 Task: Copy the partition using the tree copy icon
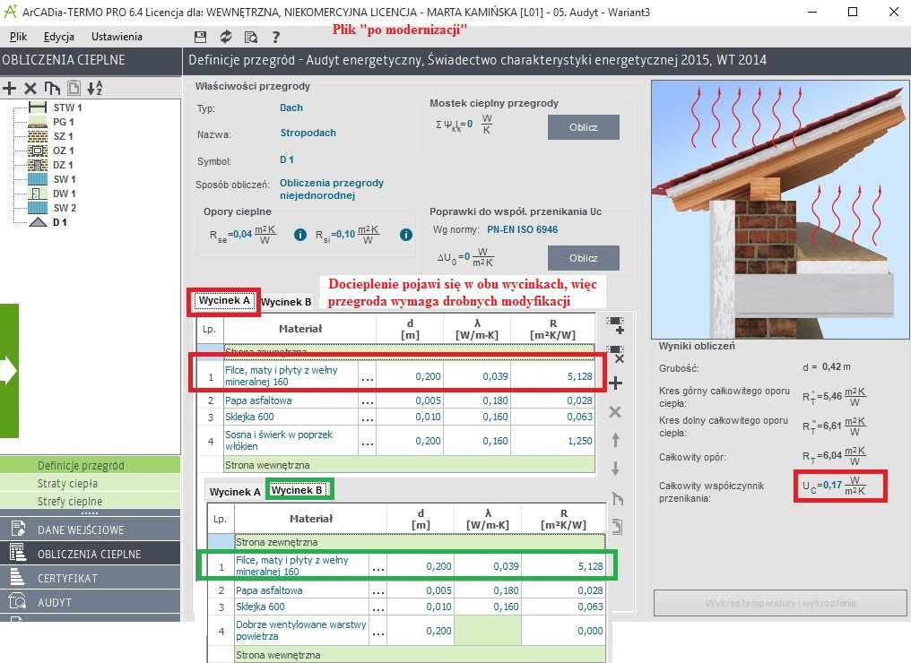(52, 88)
